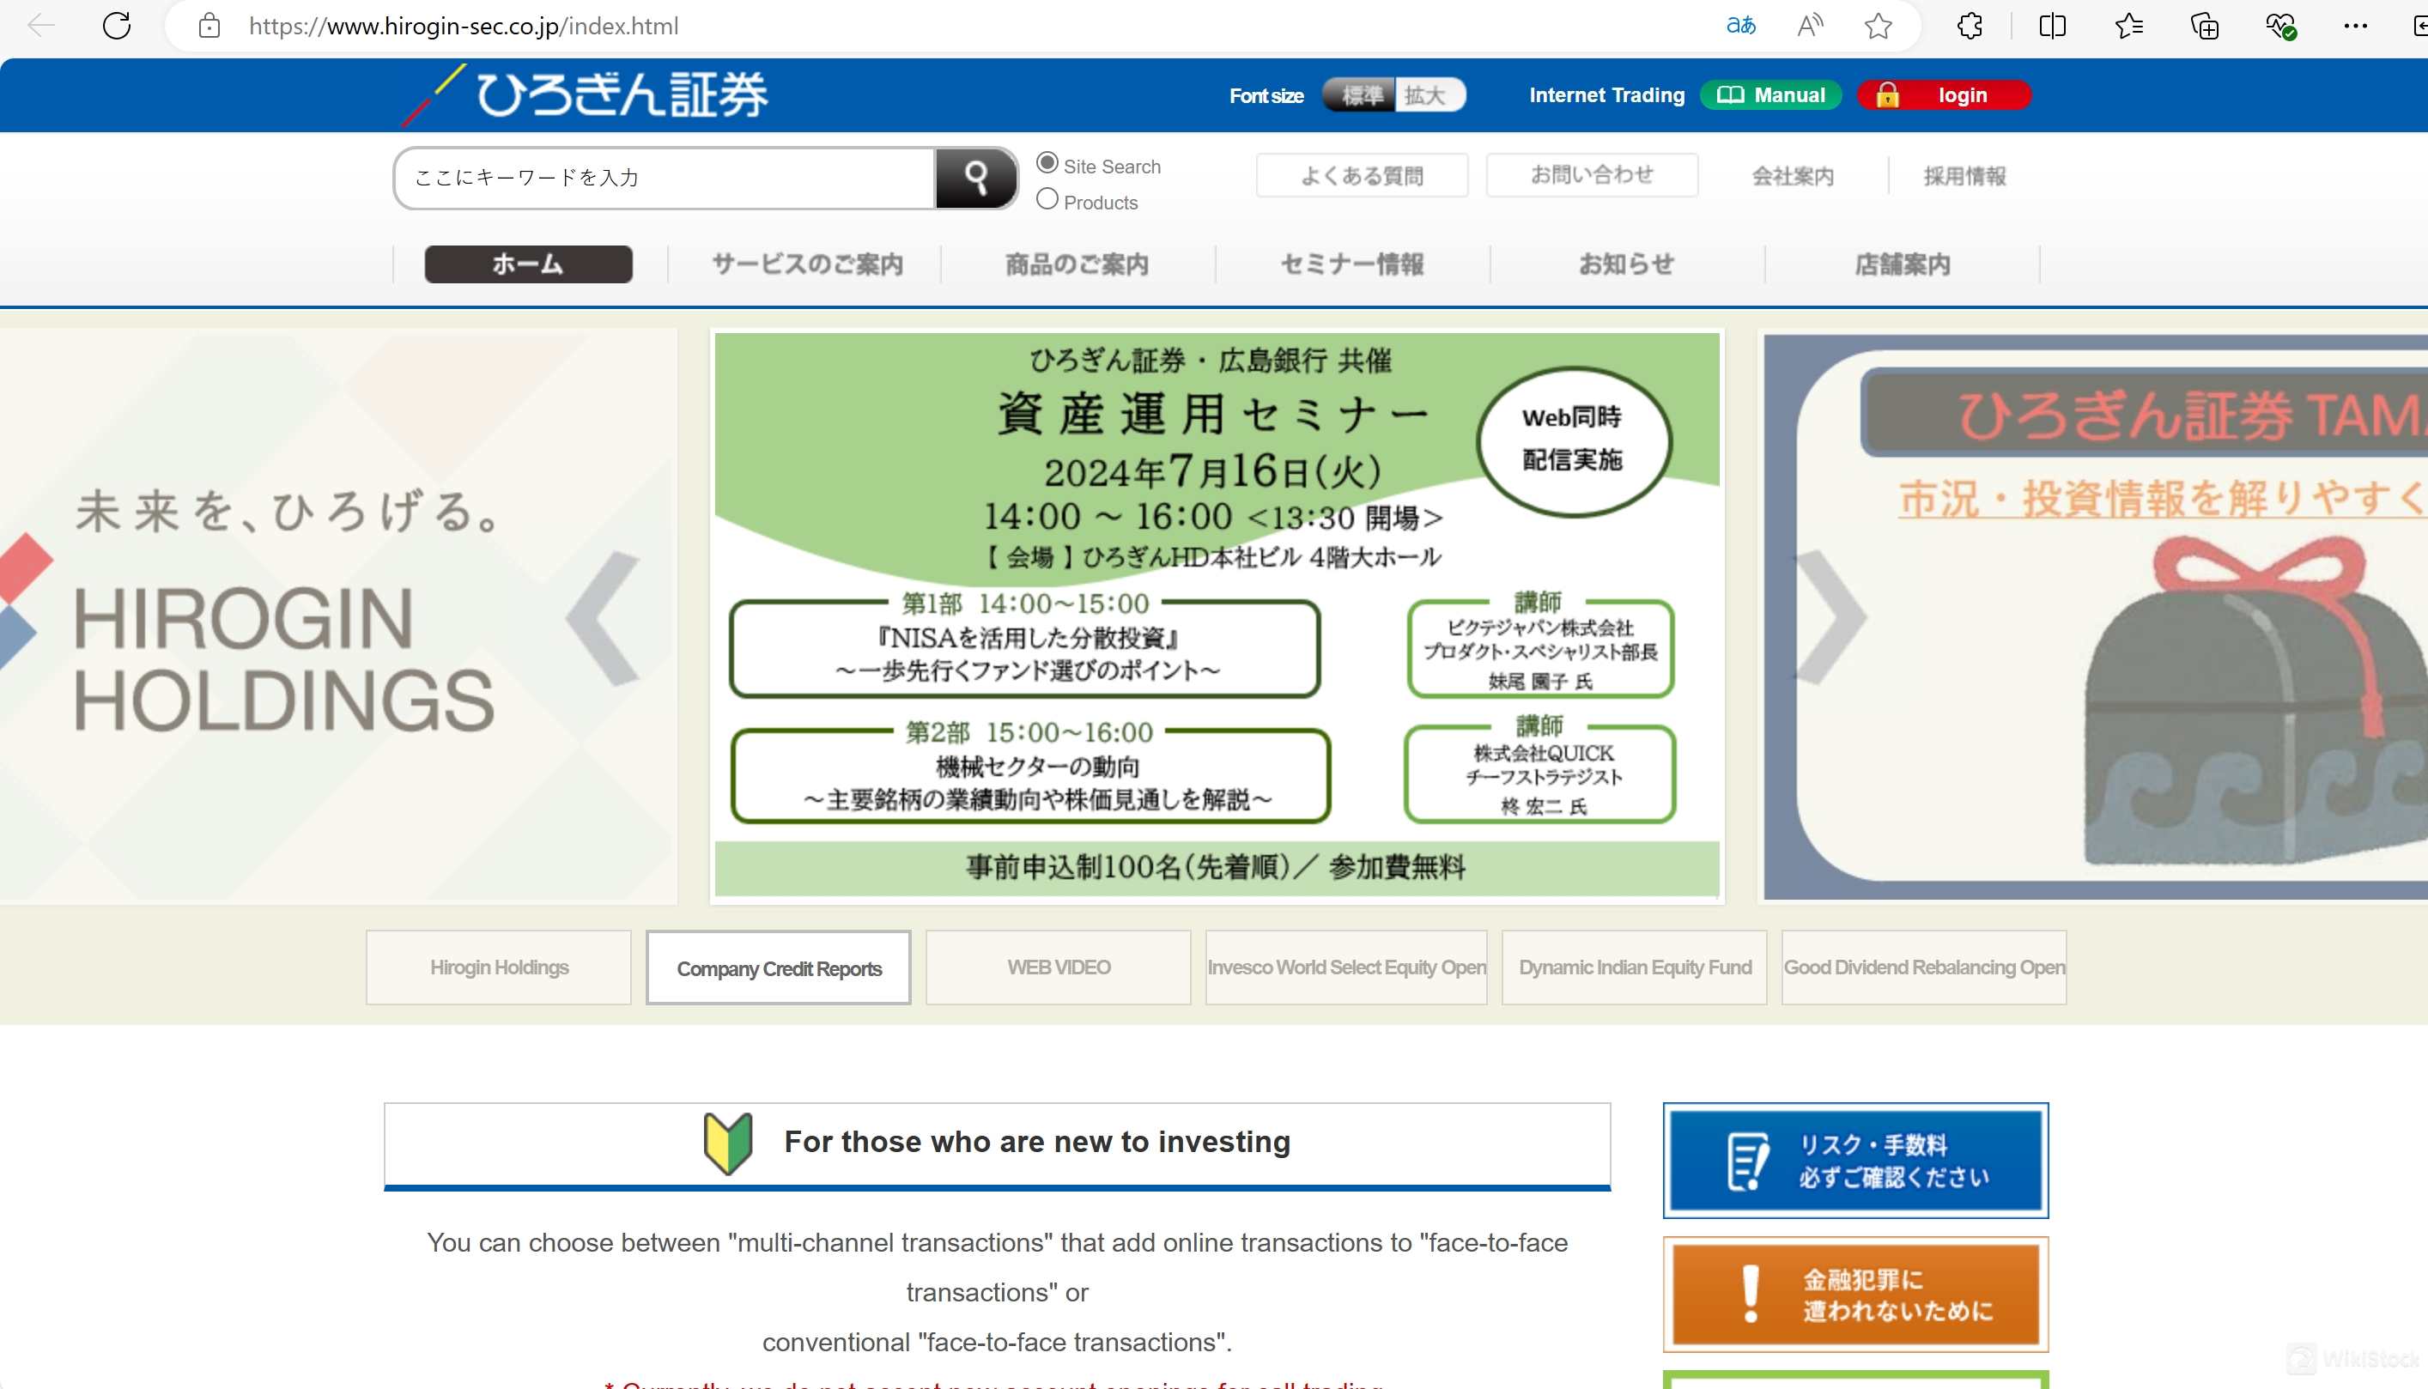Click the red login button
The image size is (2428, 1389).
[x=1945, y=95]
